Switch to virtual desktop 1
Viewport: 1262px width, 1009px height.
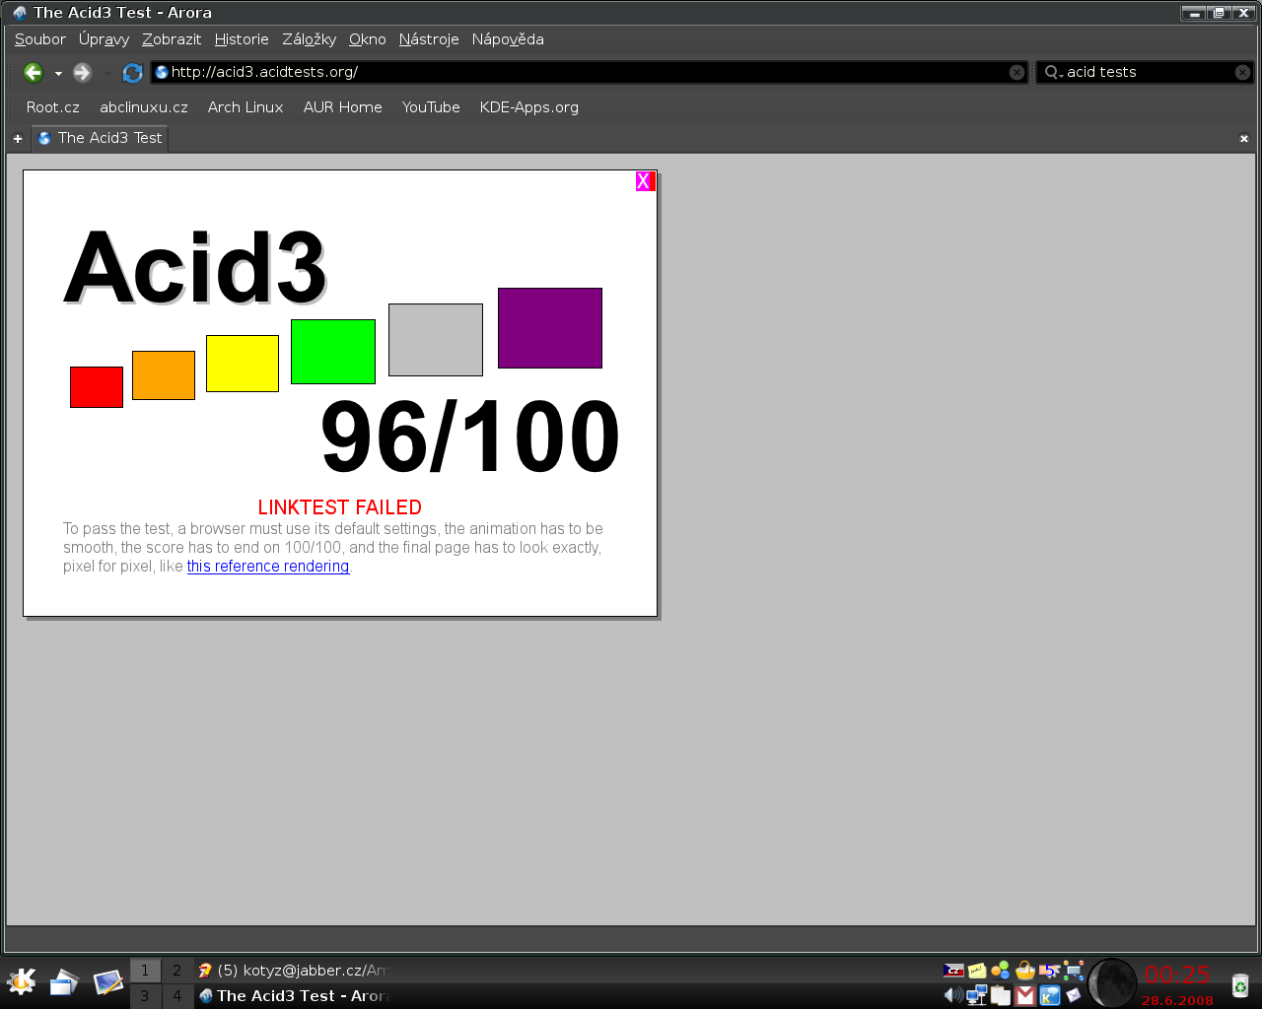pos(145,971)
